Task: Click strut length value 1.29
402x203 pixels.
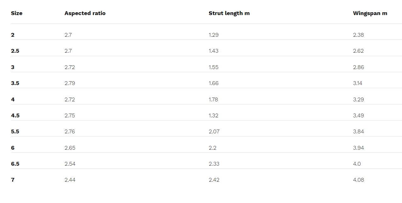Action: pyautogui.click(x=213, y=35)
